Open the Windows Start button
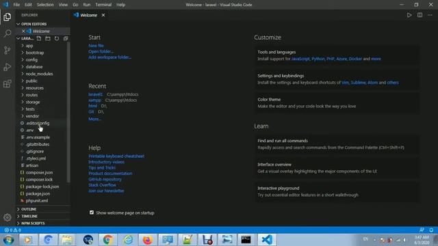The width and height of the screenshot is (438, 246). point(8,240)
